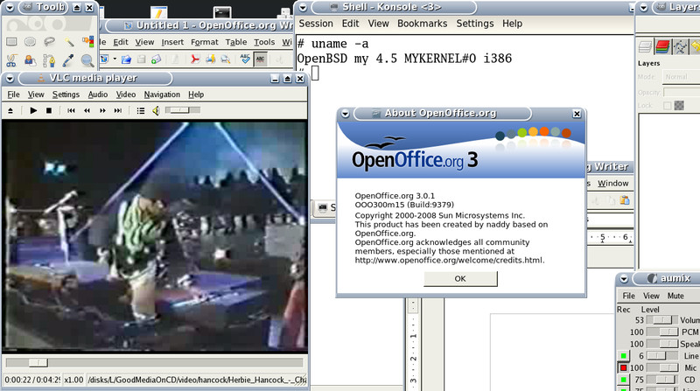The image size is (700, 391).
Task: Click the VLC playback position slider handle
Action: tap(38, 363)
